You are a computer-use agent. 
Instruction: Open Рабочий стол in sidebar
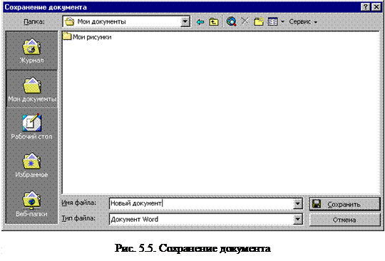tap(31, 127)
